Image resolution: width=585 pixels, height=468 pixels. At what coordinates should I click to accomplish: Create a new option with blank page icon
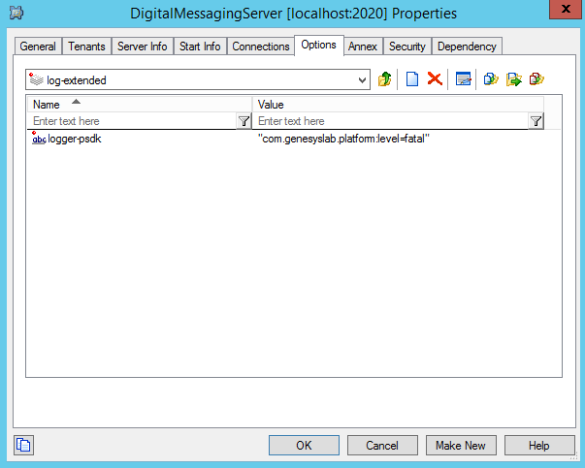click(412, 79)
